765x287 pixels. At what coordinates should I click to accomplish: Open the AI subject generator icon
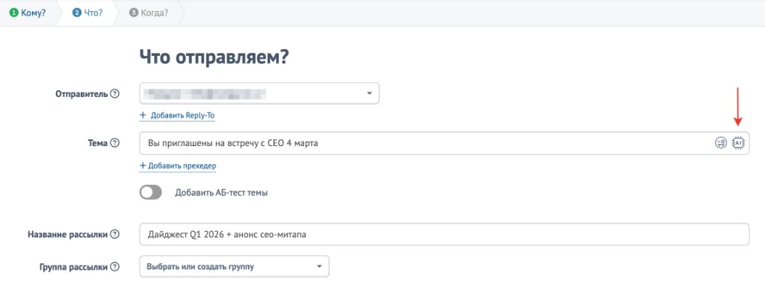tap(738, 143)
